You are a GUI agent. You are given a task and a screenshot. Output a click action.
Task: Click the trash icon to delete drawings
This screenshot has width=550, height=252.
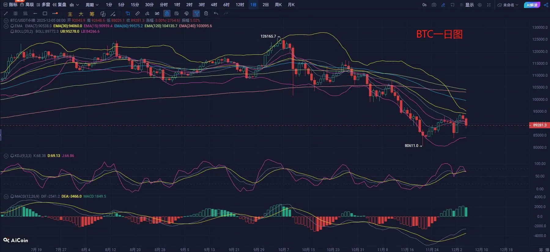point(206,13)
